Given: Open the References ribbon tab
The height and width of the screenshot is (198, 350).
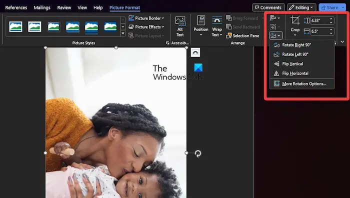Looking at the screenshot, I should (x=16, y=7).
